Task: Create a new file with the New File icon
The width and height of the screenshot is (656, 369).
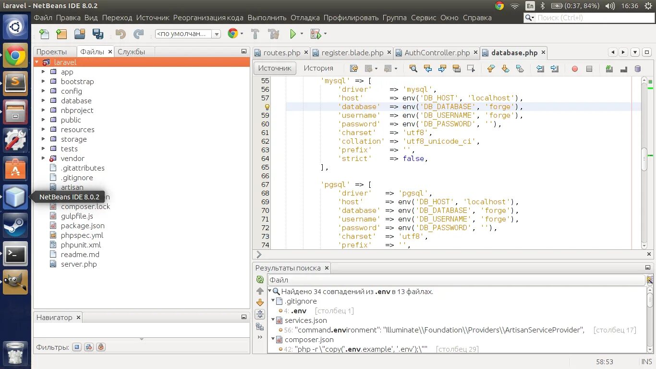Action: [x=44, y=34]
